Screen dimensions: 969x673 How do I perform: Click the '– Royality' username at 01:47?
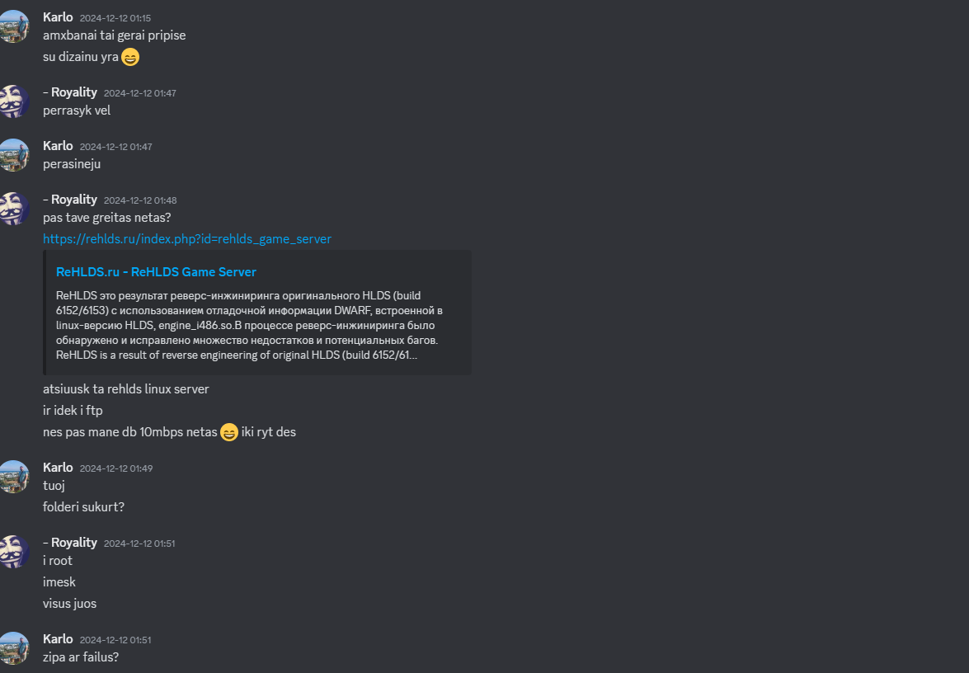point(70,92)
